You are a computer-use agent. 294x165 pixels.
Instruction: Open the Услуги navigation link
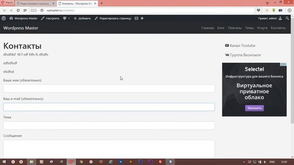[262, 28]
